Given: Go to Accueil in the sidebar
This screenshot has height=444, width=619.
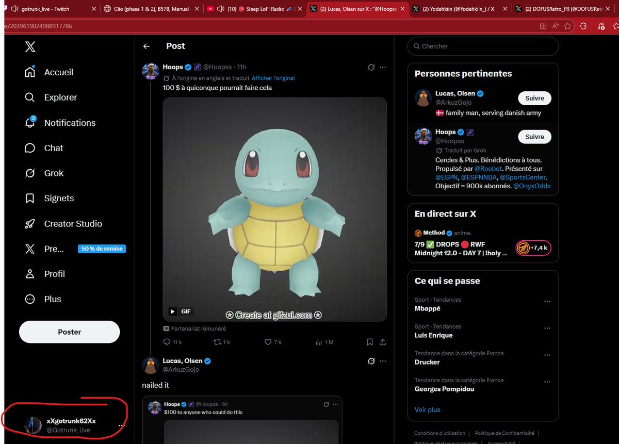Looking at the screenshot, I should pyautogui.click(x=49, y=72).
